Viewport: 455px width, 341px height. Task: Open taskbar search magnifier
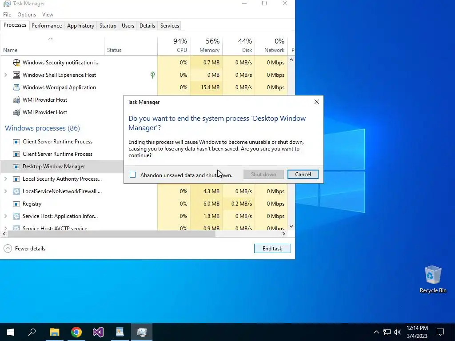click(32, 332)
